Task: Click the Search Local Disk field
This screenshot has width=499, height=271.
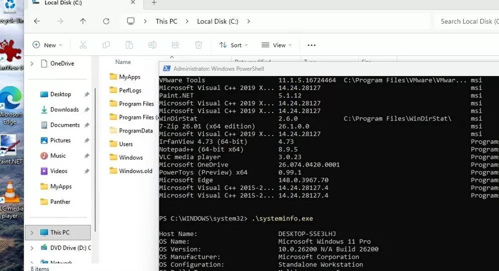Action: pos(466,21)
